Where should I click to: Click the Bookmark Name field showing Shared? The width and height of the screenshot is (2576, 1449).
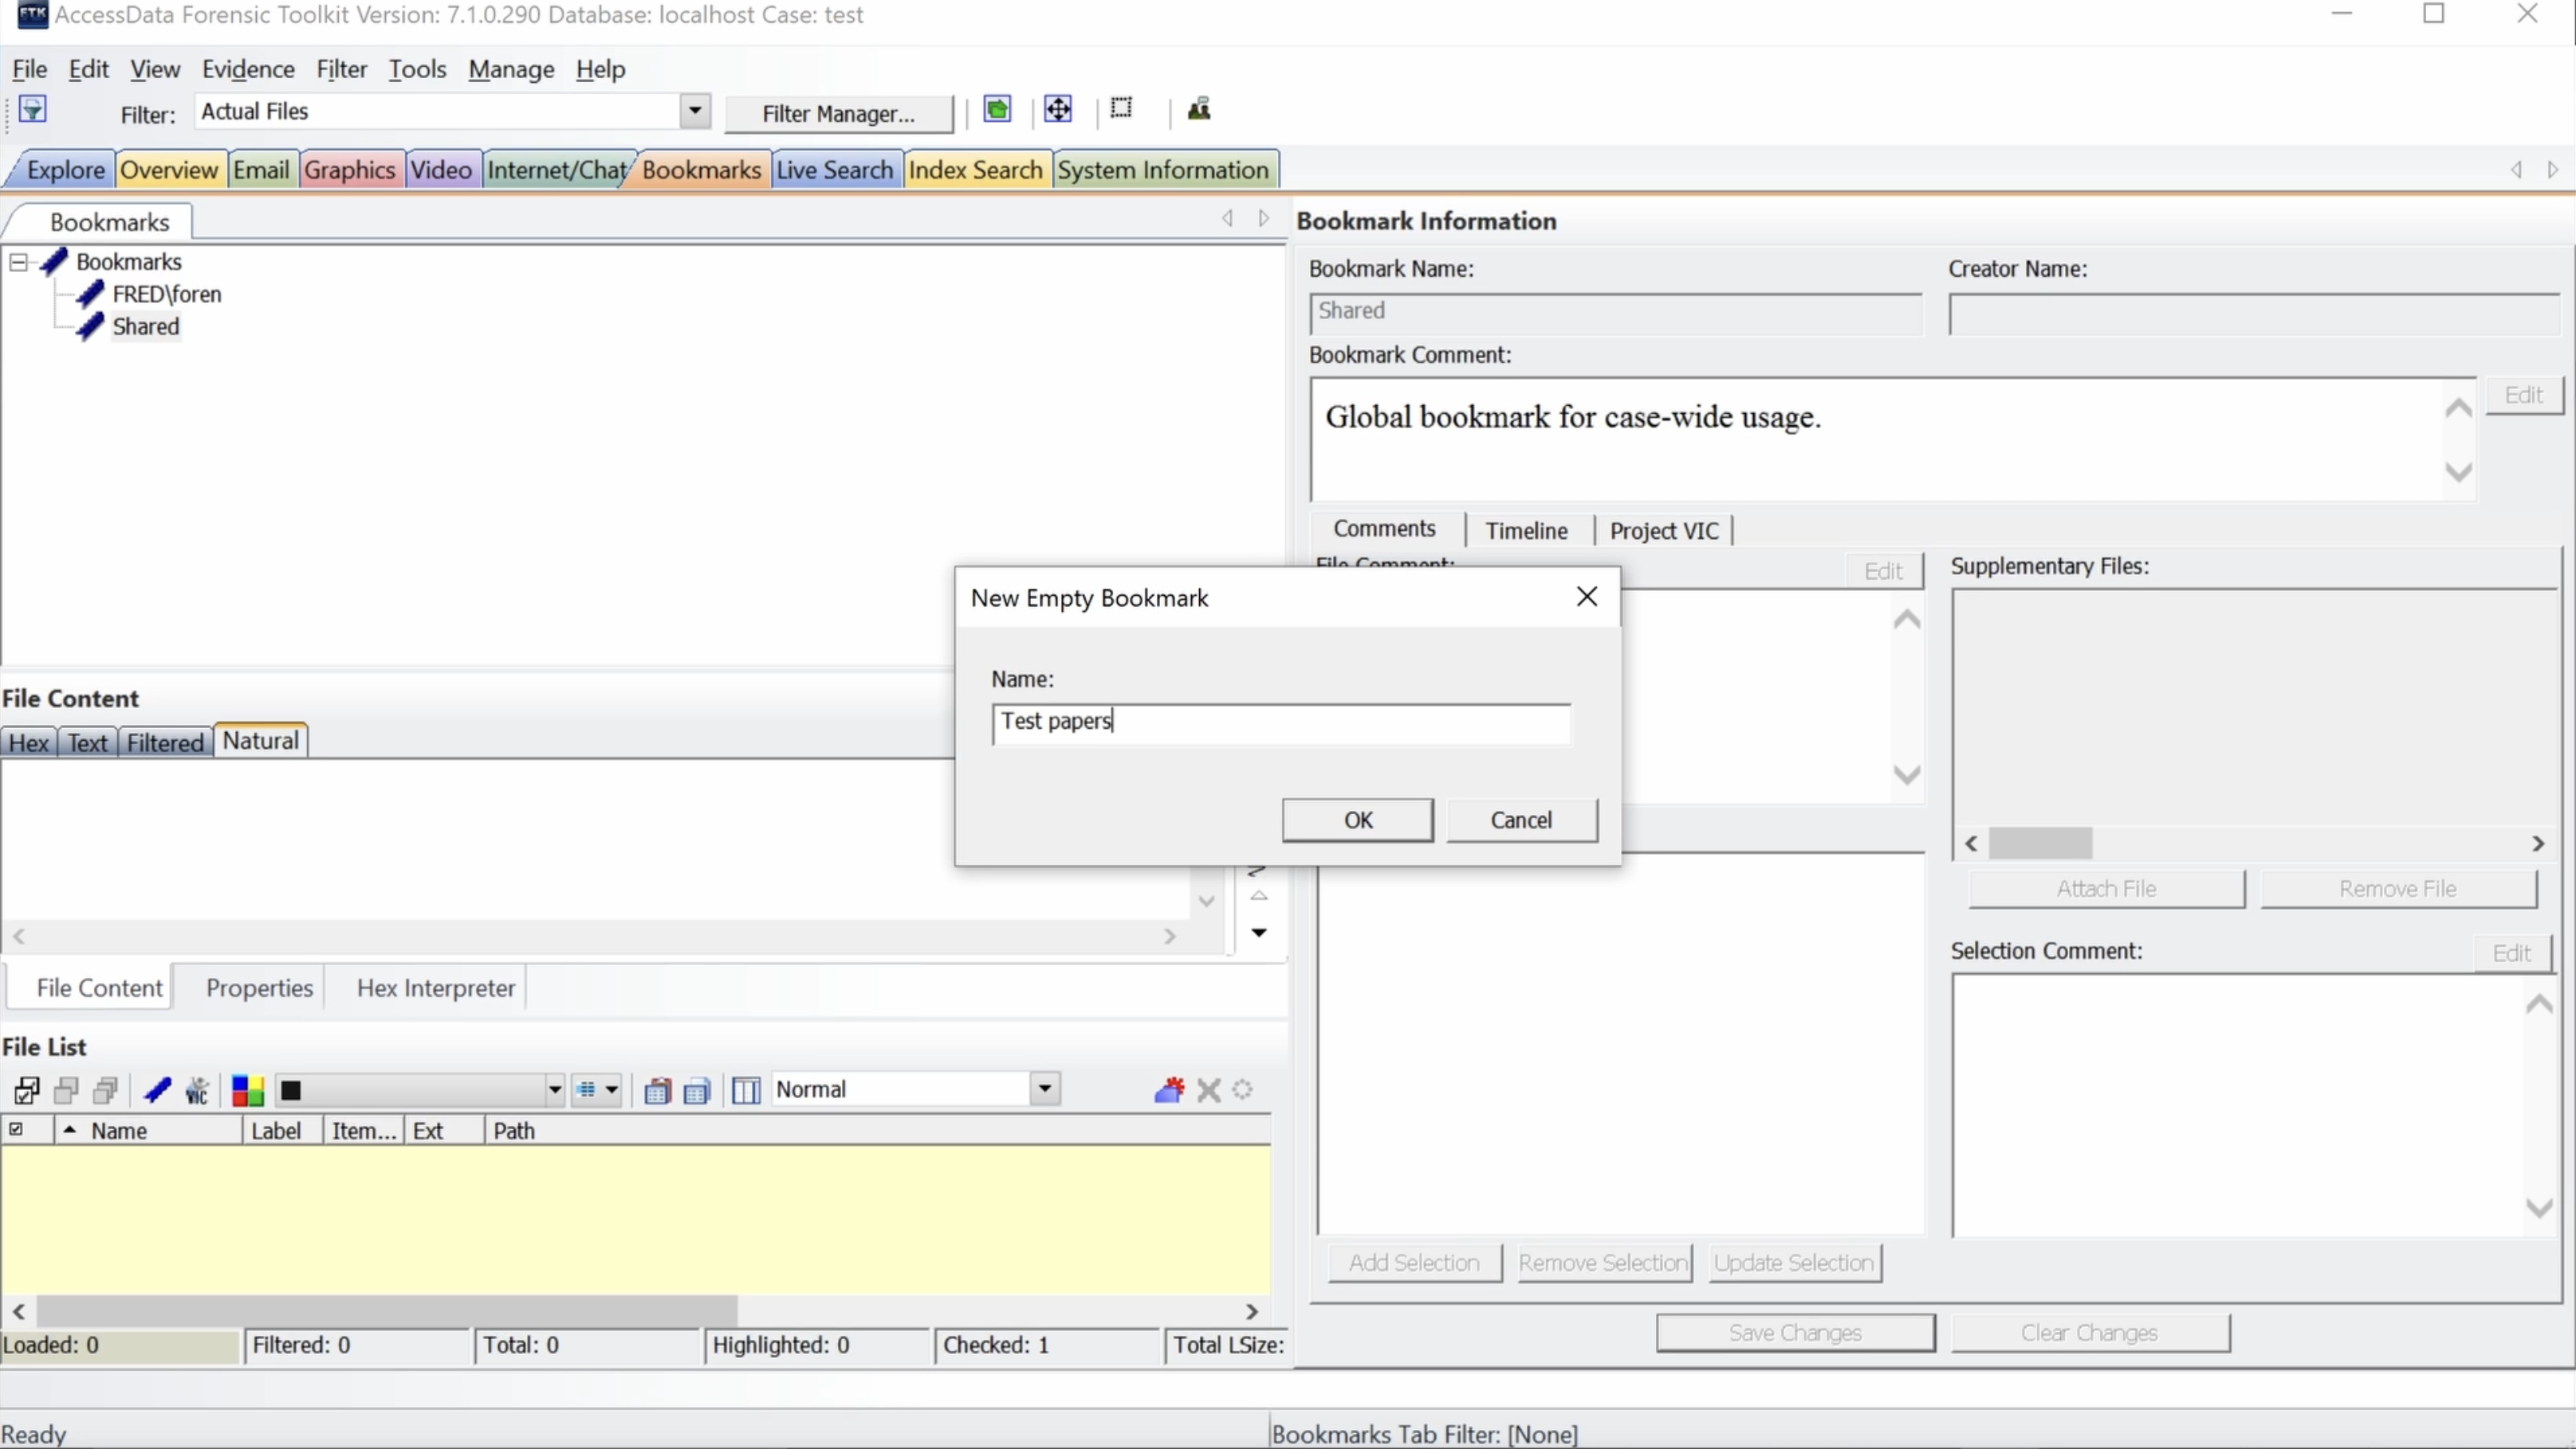(1615, 313)
